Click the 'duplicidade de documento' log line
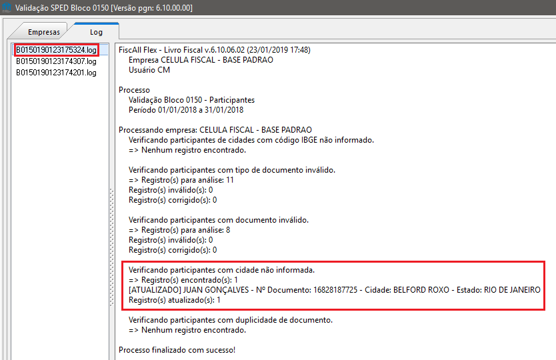 [x=231, y=320]
